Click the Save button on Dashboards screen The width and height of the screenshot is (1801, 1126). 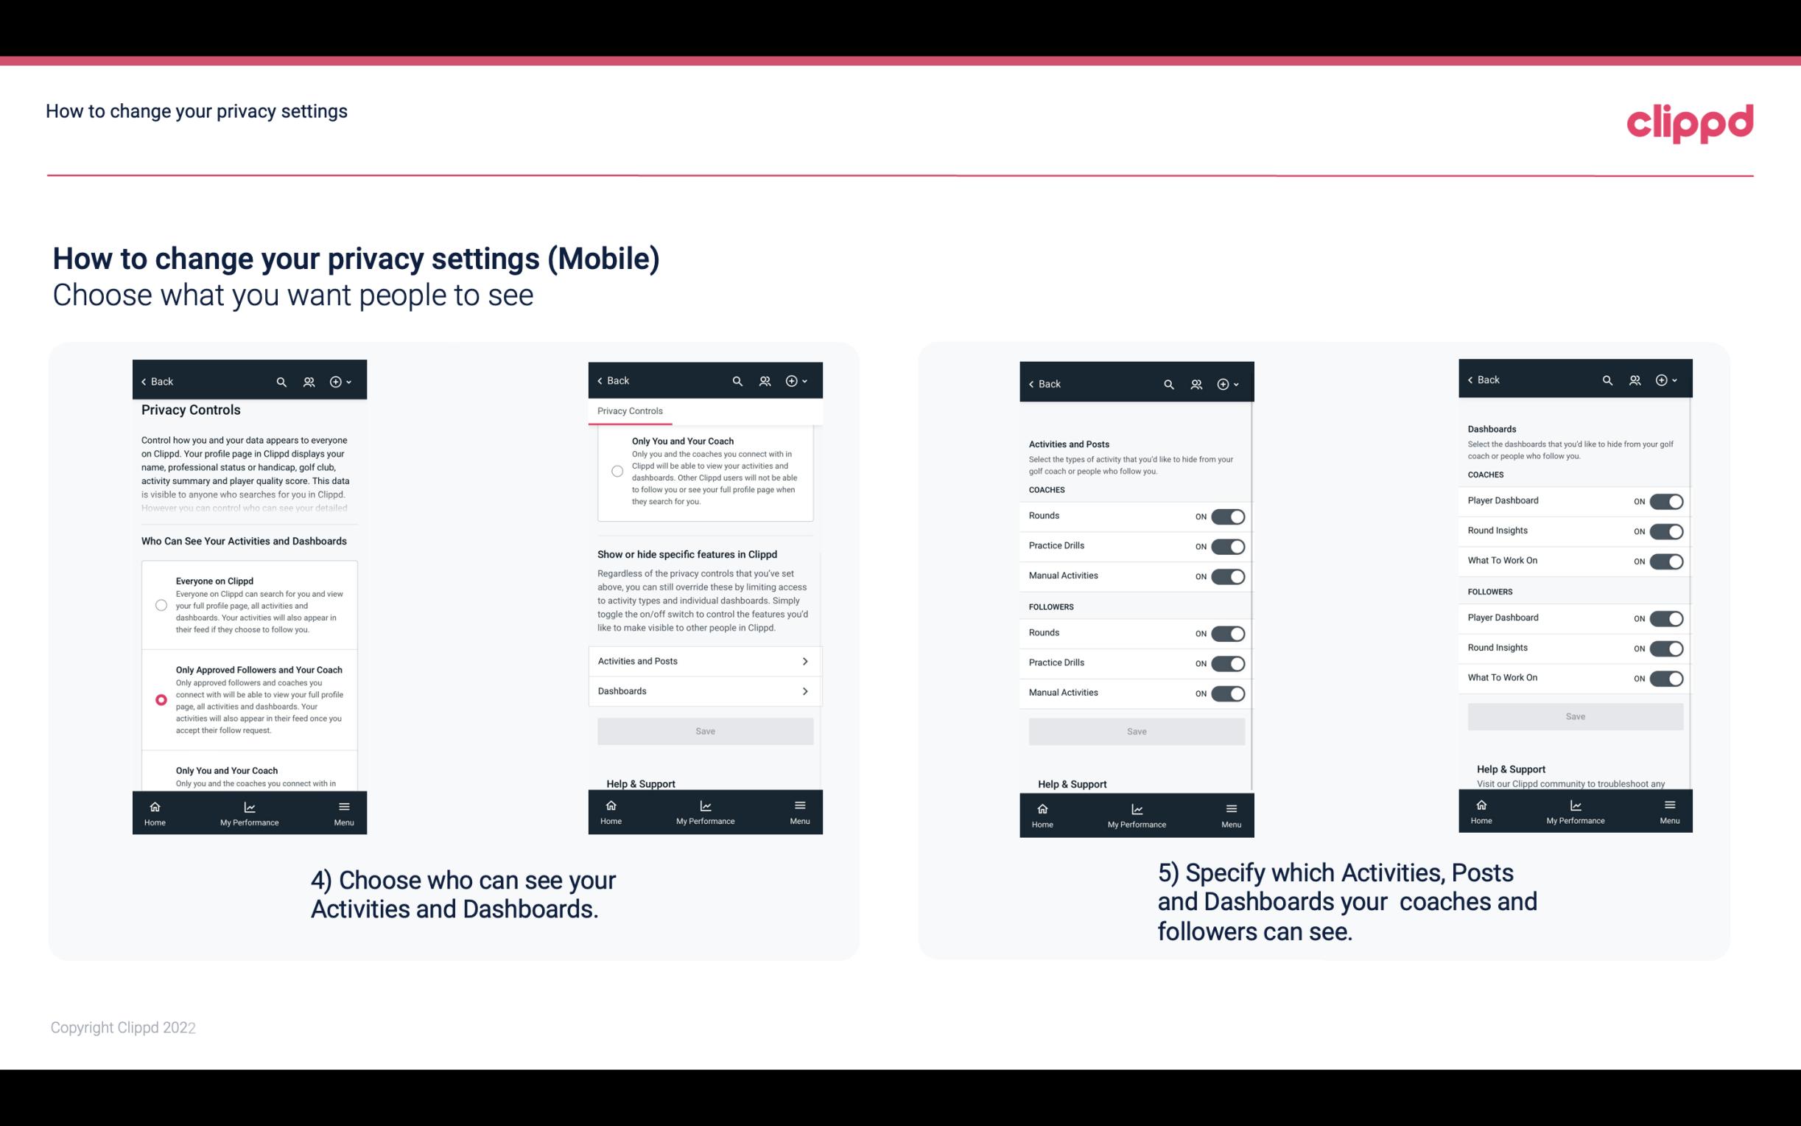pyautogui.click(x=1574, y=716)
